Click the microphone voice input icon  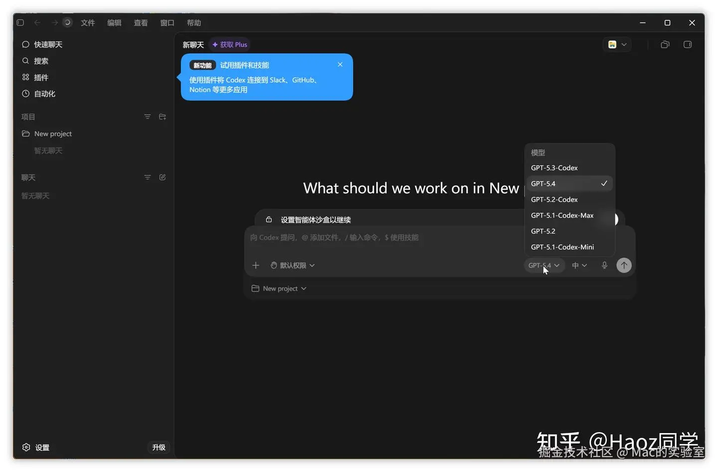(604, 265)
